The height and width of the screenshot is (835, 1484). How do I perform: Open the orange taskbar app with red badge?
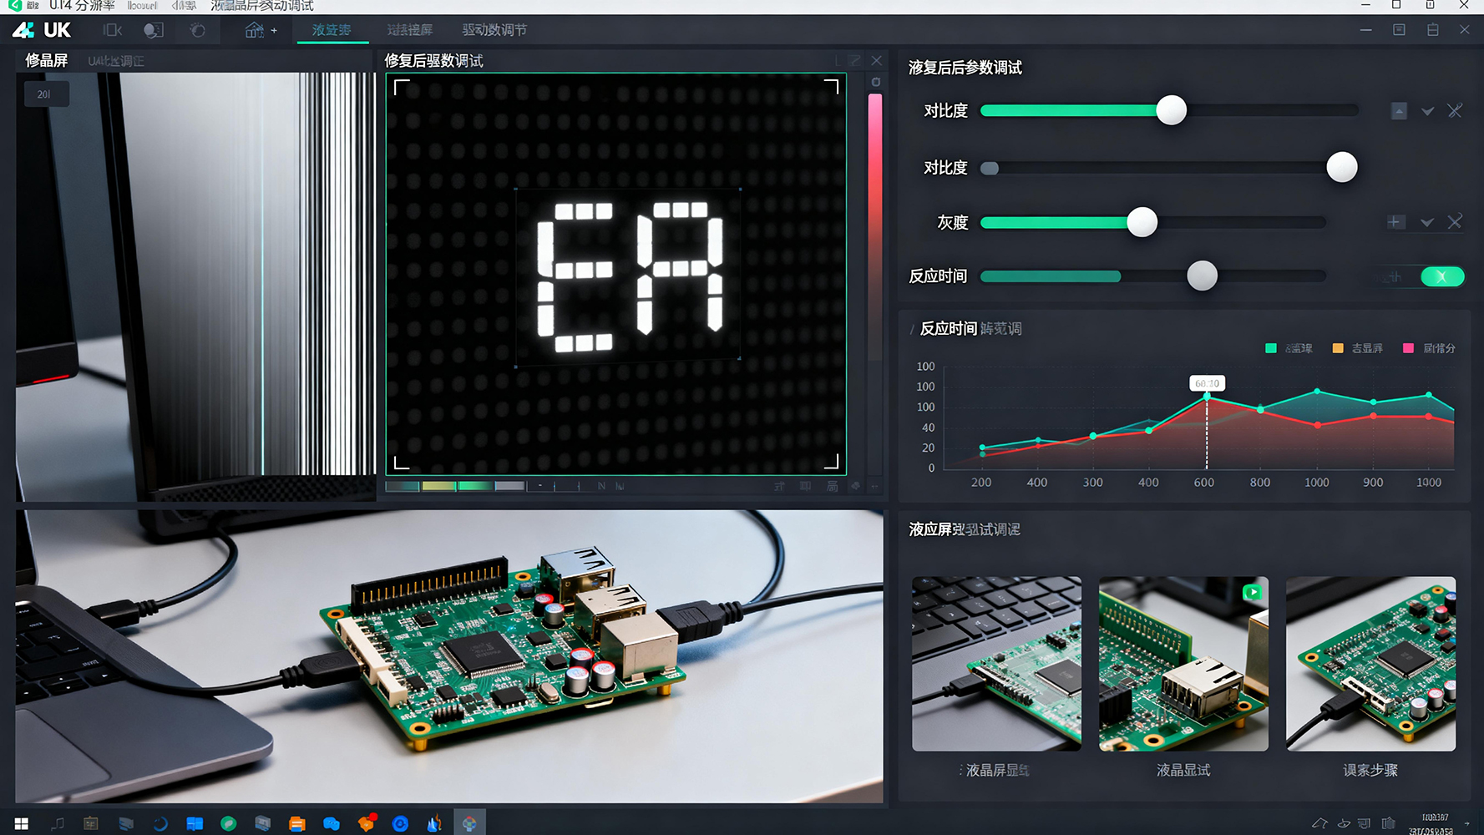(367, 823)
